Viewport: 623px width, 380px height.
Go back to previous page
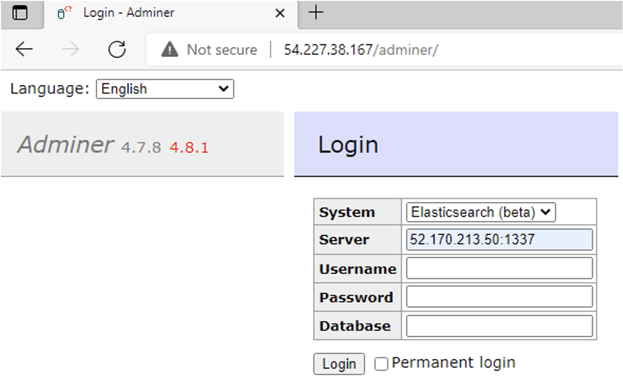(x=24, y=49)
